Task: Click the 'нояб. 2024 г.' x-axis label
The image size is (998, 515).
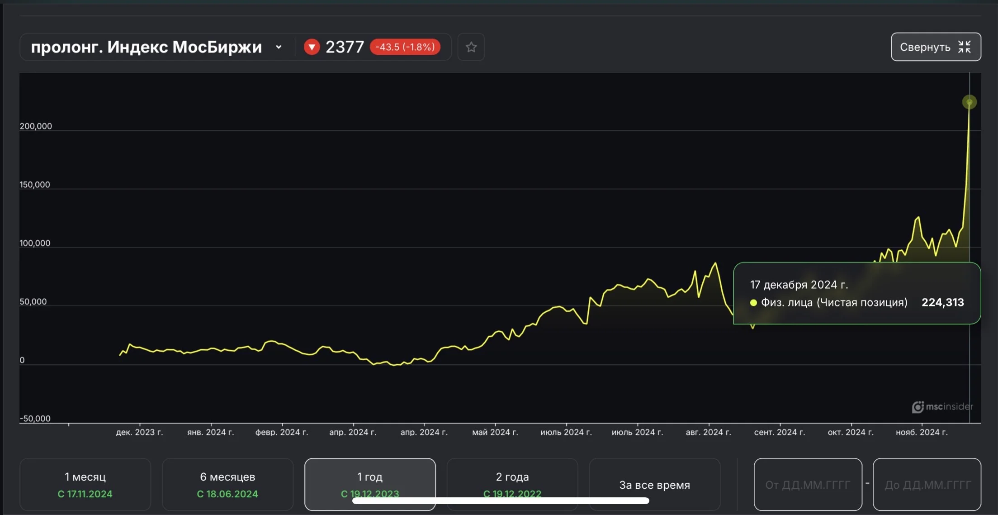Action: click(x=922, y=432)
